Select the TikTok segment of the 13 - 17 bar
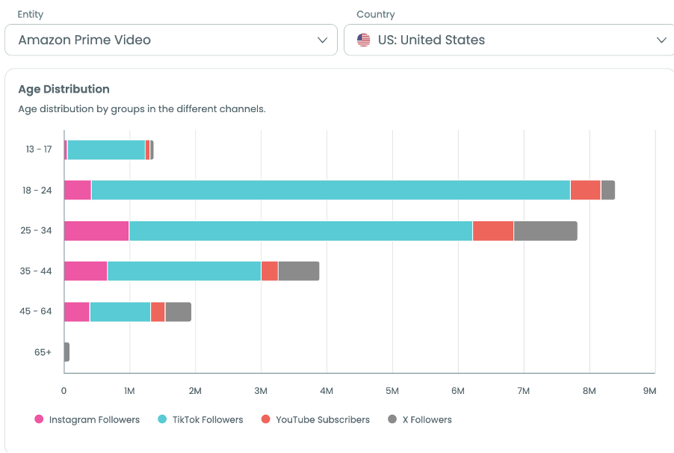 coord(106,150)
